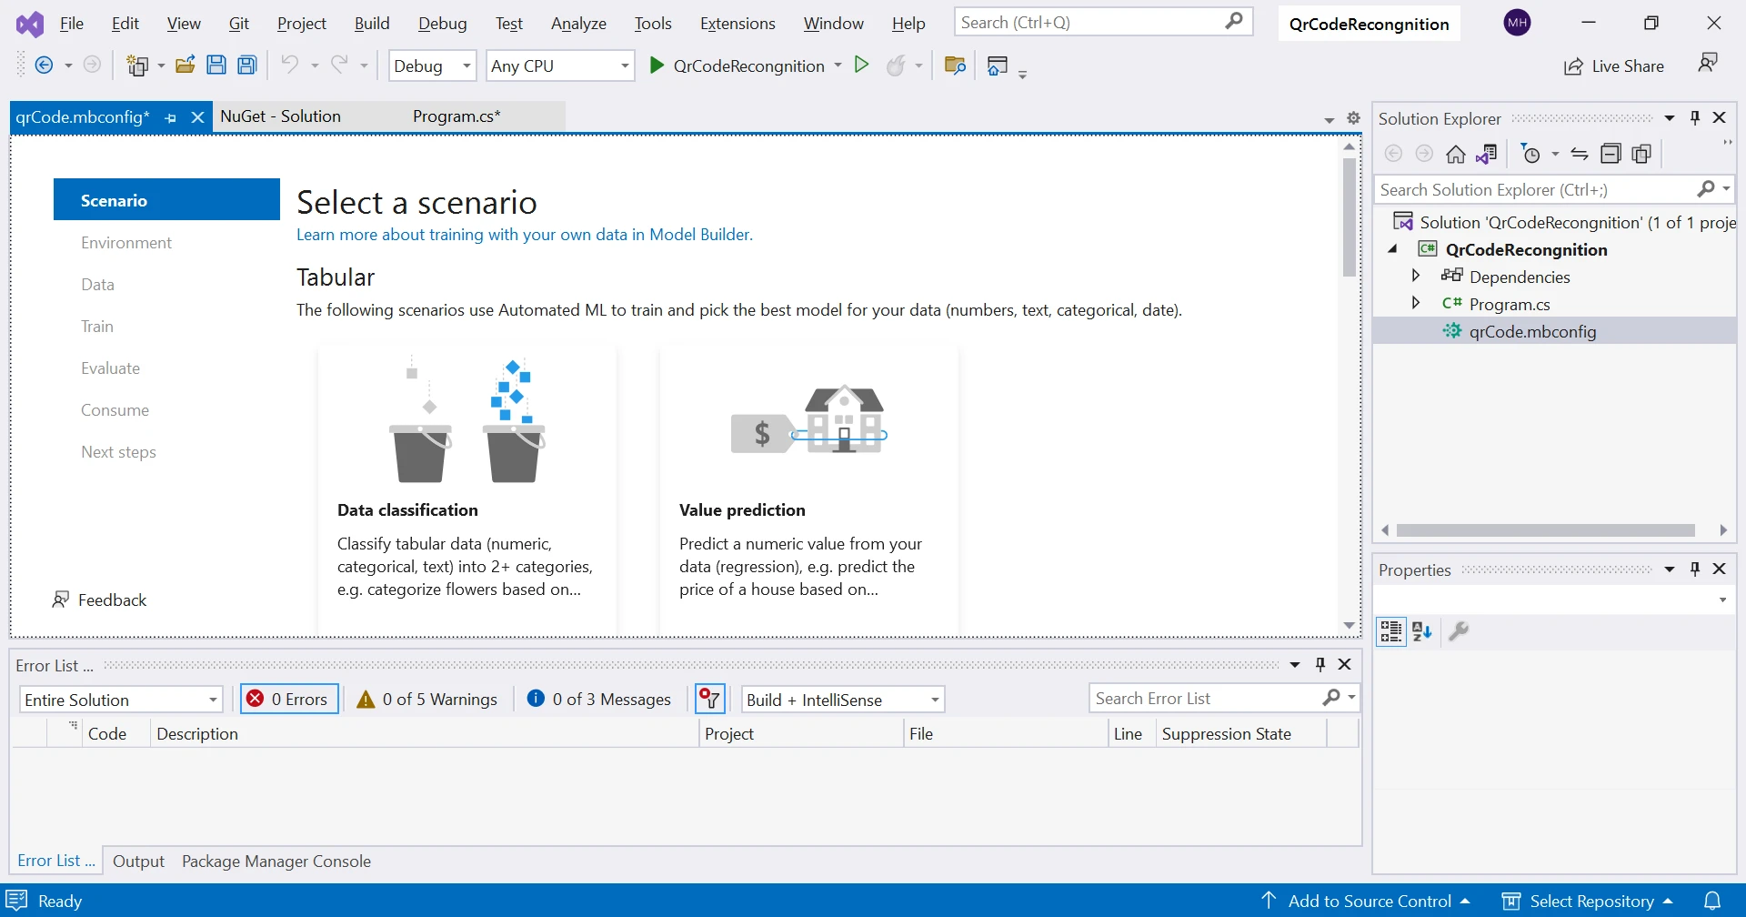Click the notifications bell in status bar
Screen dimensions: 1746x917
point(1712,901)
